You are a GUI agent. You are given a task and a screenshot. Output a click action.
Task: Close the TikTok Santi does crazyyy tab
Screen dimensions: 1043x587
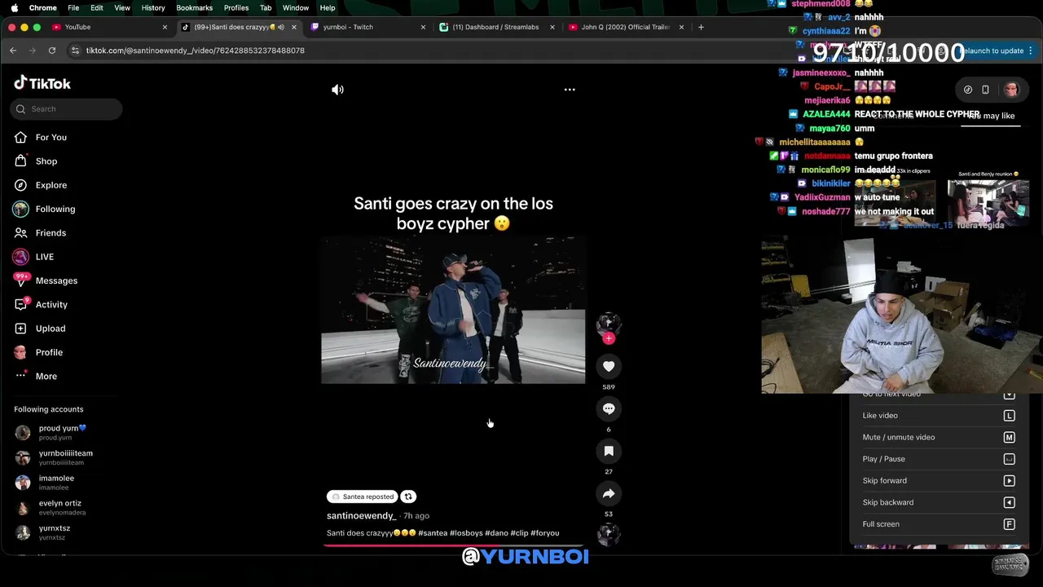pyautogui.click(x=293, y=27)
